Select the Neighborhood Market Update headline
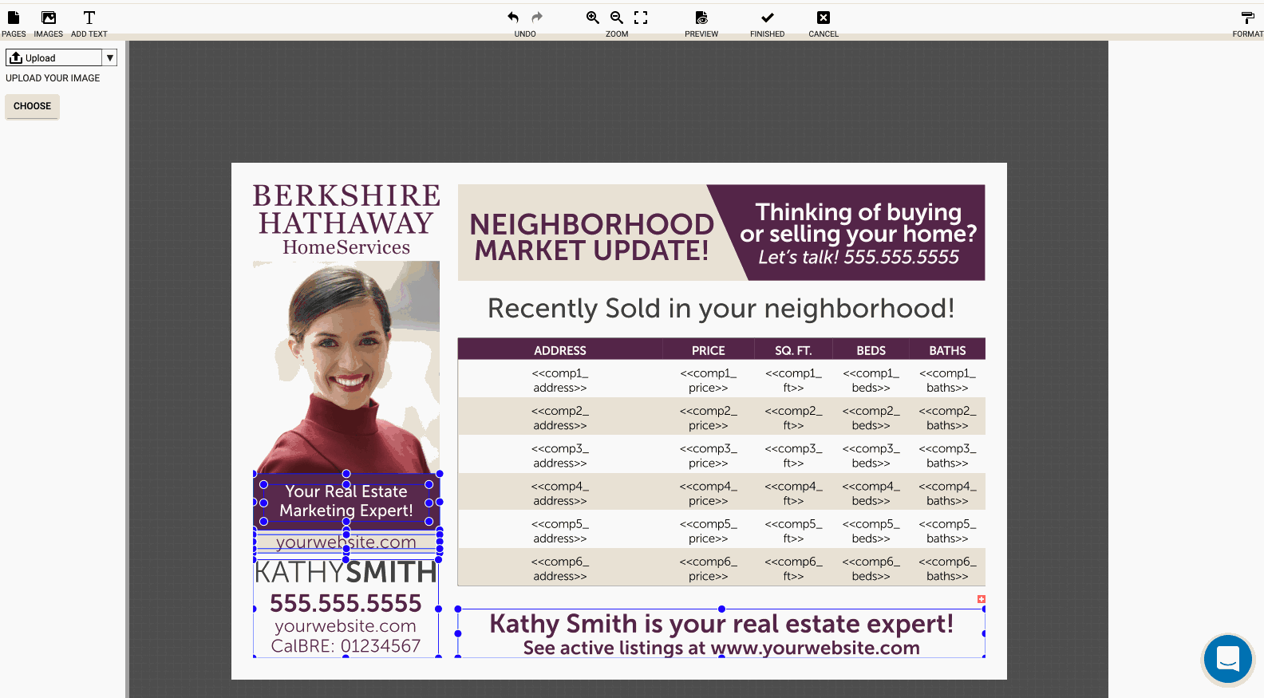 click(591, 237)
